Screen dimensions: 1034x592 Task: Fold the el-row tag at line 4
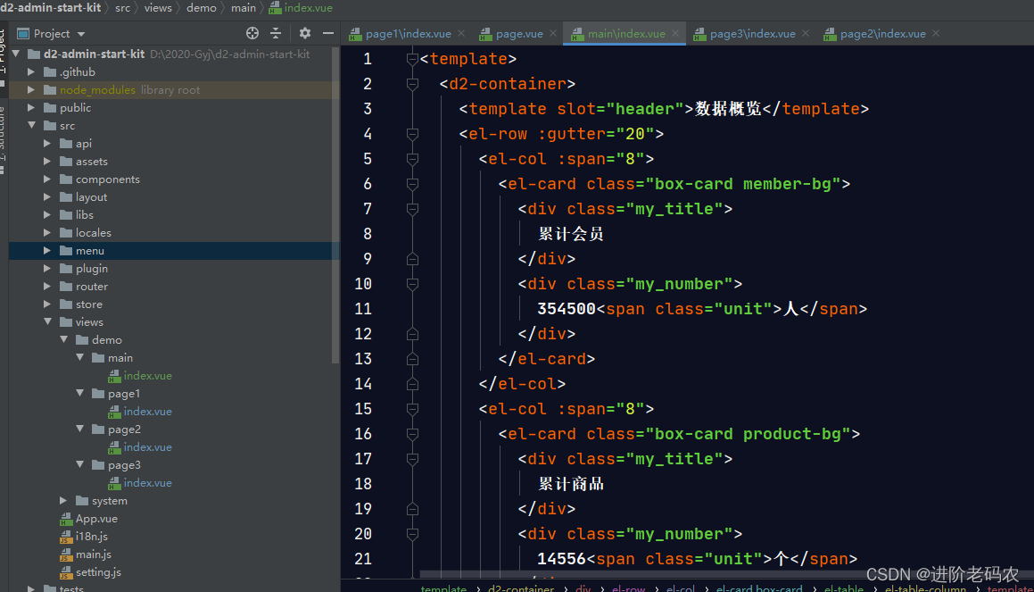(x=412, y=134)
